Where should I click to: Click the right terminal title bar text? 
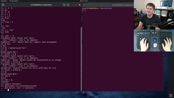pos(123,5)
